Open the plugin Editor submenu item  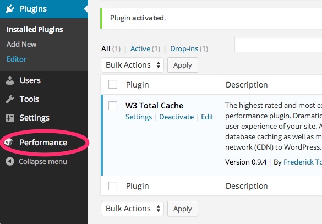tap(17, 59)
